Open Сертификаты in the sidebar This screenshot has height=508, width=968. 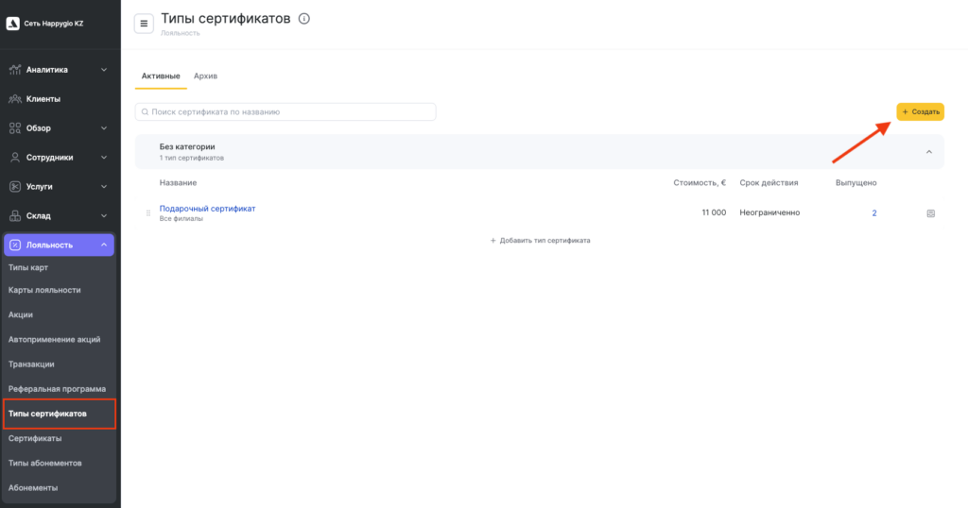click(35, 439)
